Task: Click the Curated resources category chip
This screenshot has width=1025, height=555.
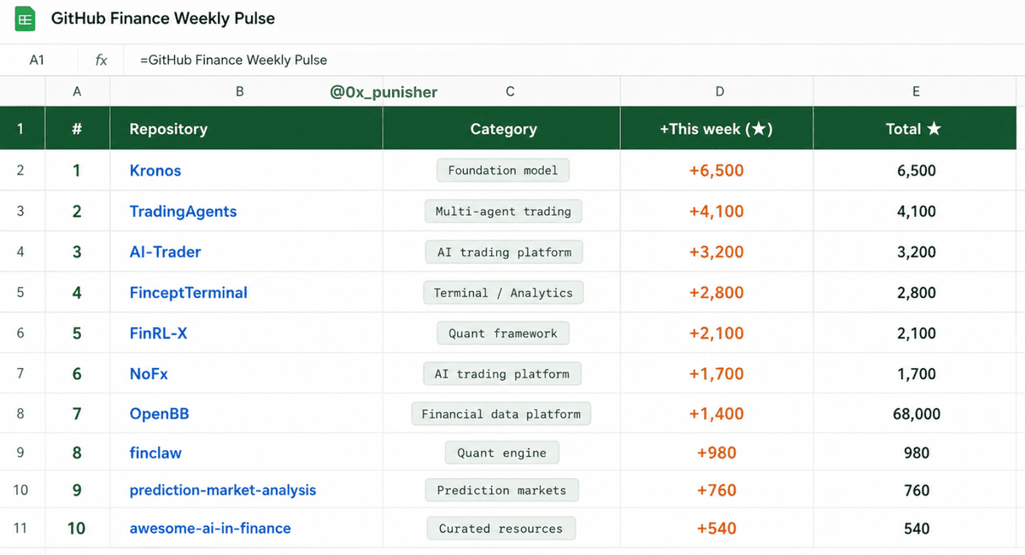Action: pos(501,529)
